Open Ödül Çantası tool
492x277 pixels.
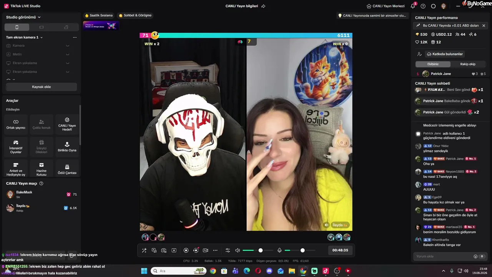click(x=67, y=169)
